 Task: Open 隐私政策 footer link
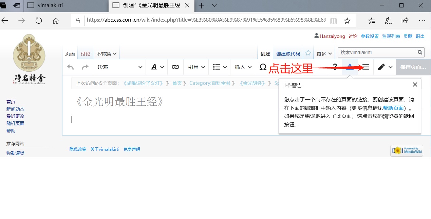tap(78, 149)
